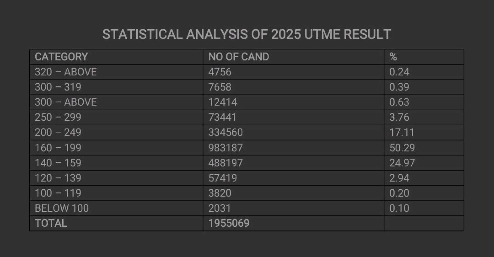Click the total candidates value 1955069
494x257 pixels.
click(229, 223)
